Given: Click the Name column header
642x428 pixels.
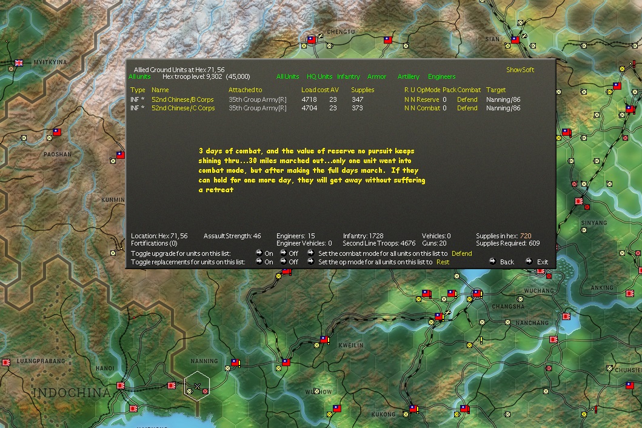Looking at the screenshot, I should [160, 90].
